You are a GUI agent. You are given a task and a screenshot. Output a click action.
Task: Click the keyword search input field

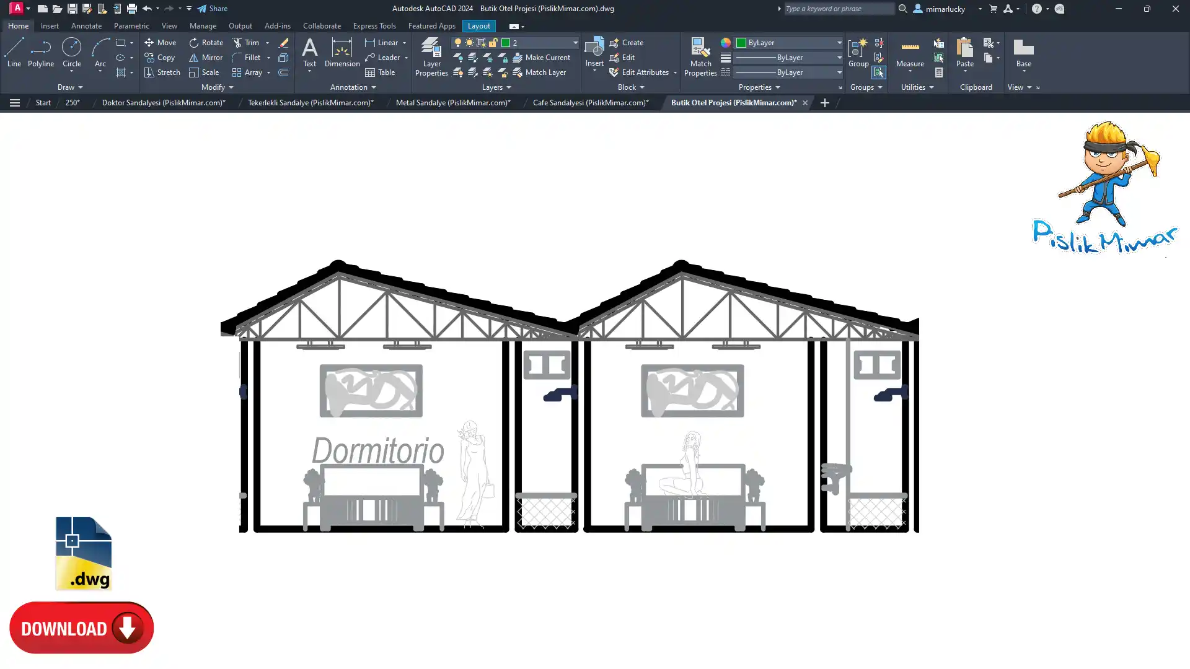[838, 9]
